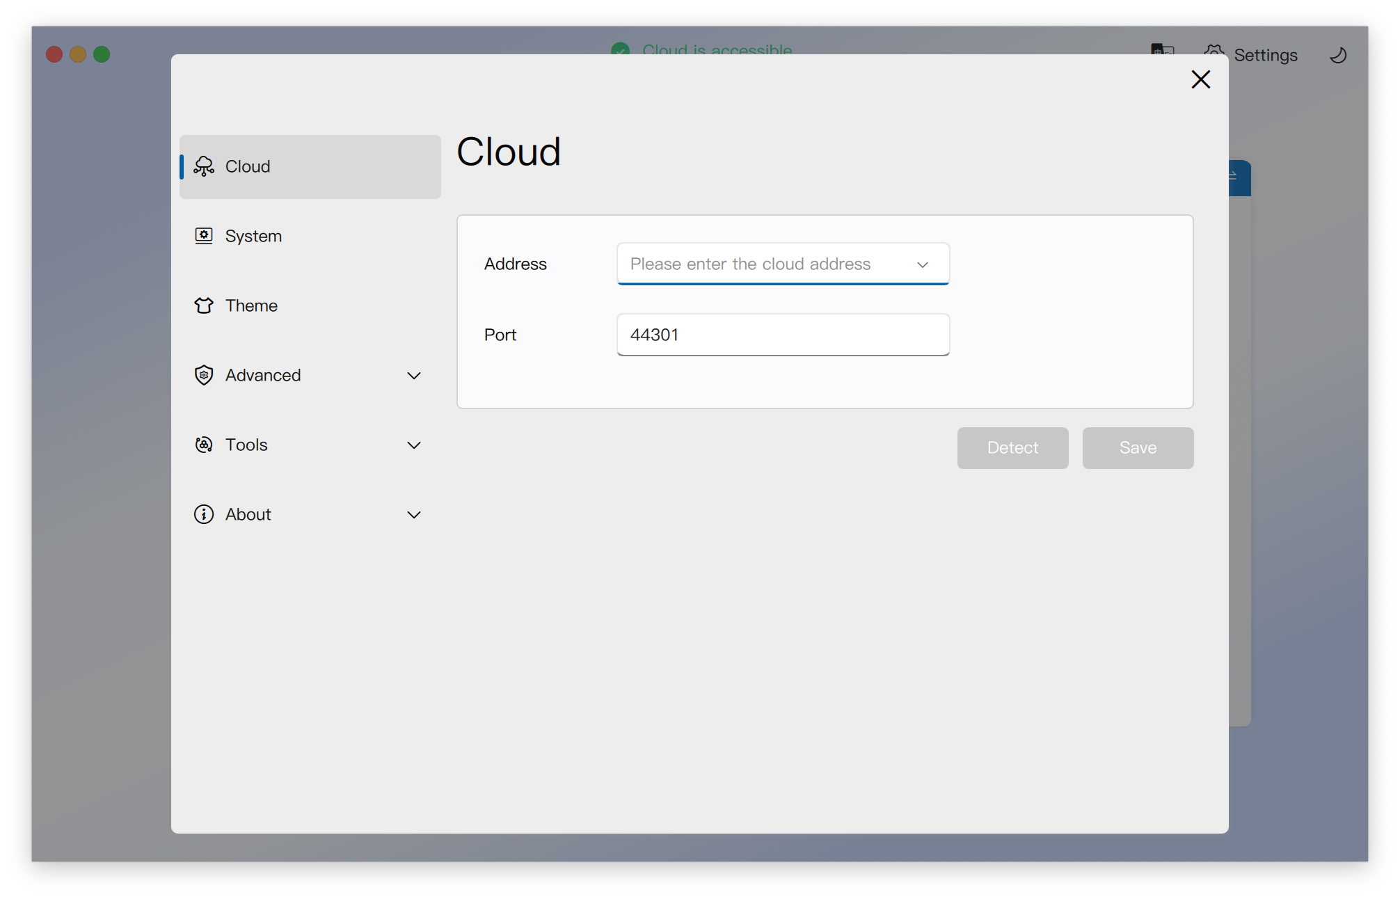Select the Theme menu item

point(251,305)
